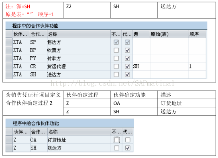Click the PY partner function cell
Viewport: 218px width, 158px height.
tap(39, 58)
